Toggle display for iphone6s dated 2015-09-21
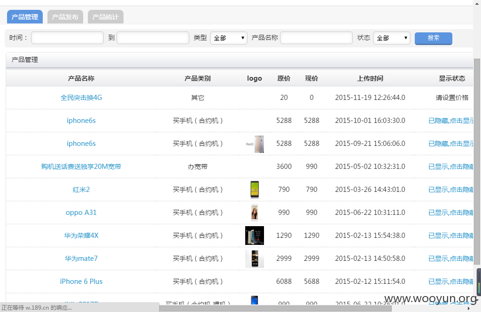481x312 pixels. (x=450, y=144)
